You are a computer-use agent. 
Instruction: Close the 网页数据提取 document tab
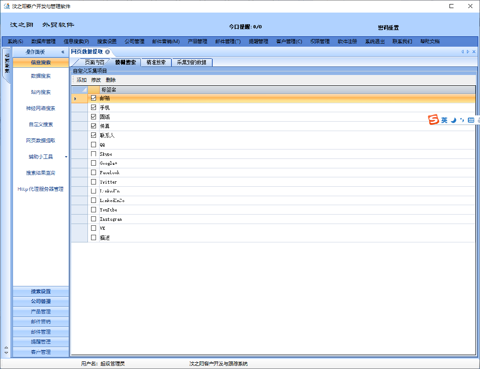[108, 52]
